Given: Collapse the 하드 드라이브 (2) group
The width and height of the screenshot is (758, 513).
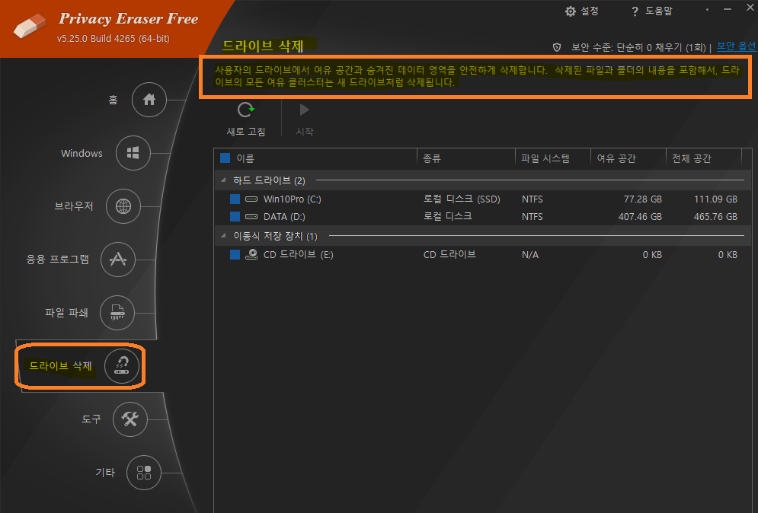Looking at the screenshot, I should coord(223,180).
